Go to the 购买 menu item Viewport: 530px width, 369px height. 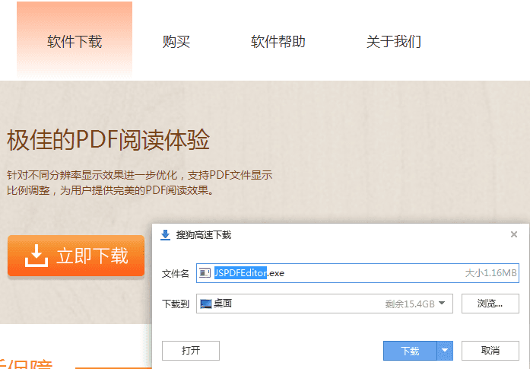(x=176, y=42)
